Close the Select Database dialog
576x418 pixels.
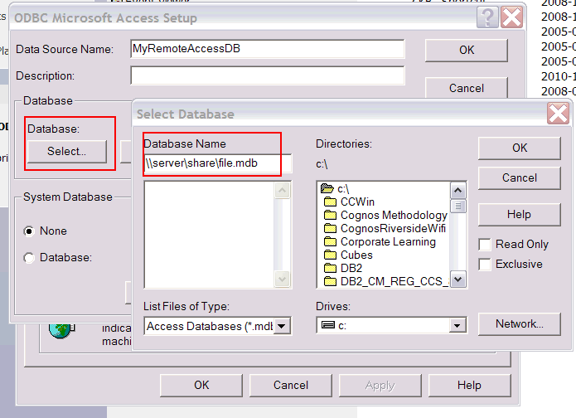558,114
